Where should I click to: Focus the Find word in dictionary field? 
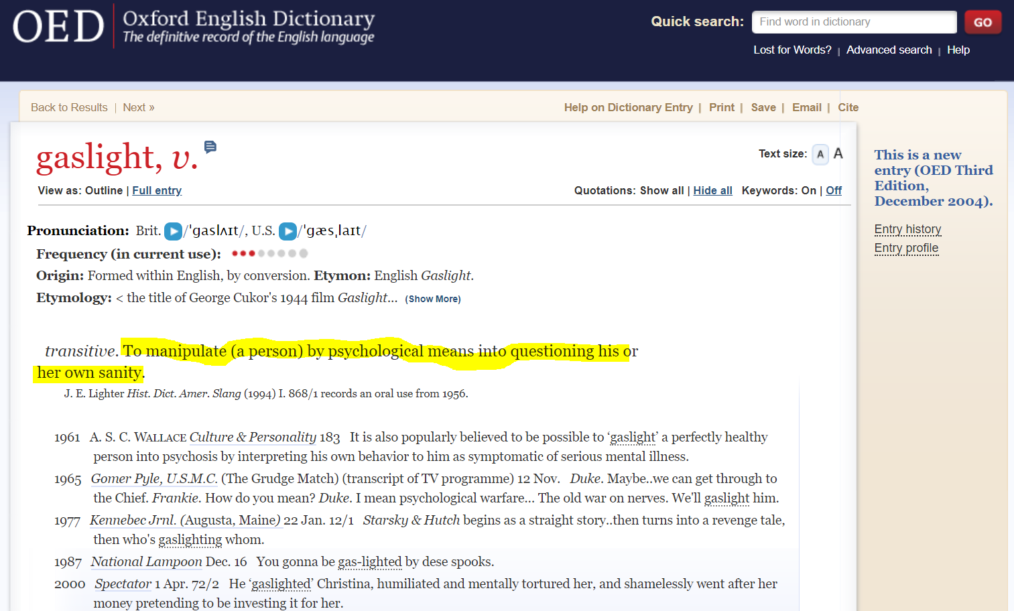point(854,22)
